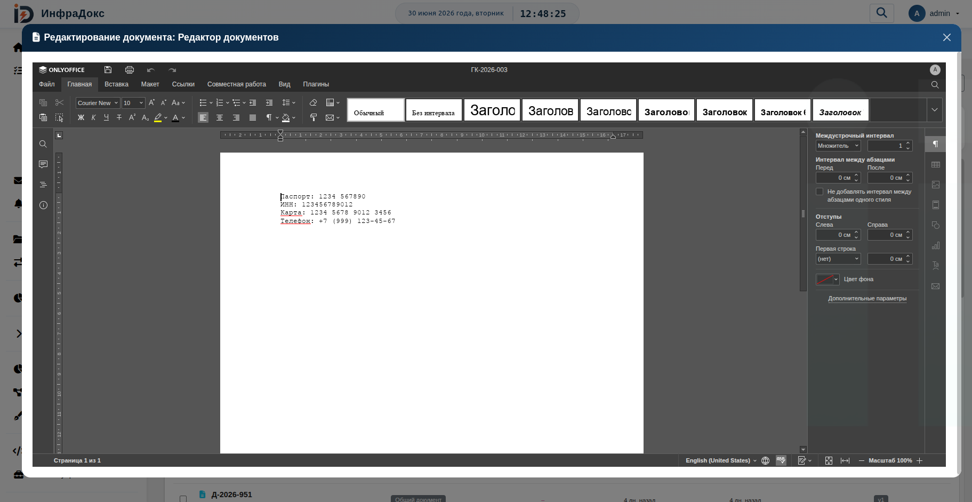Open the highlight color picker
Screen dimensions: 972x502
(x=166, y=117)
